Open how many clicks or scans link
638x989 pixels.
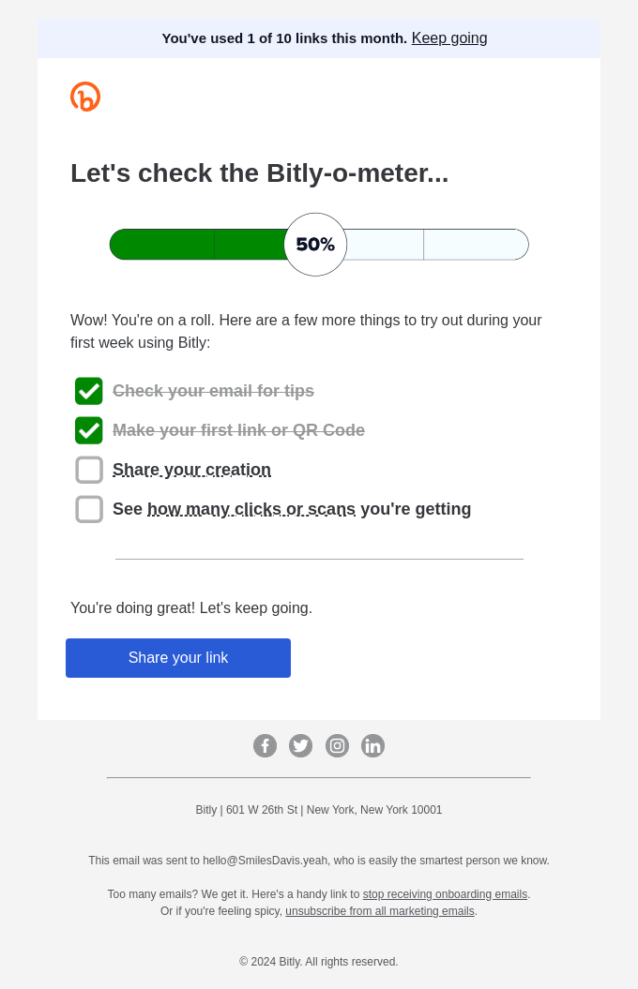click(251, 509)
